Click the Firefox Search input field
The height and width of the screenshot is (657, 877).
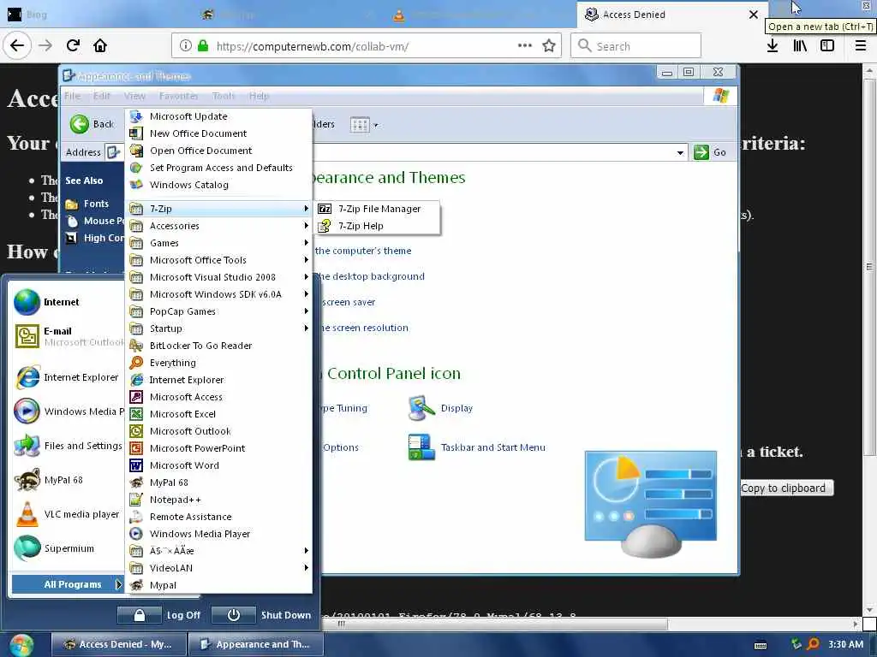636,46
